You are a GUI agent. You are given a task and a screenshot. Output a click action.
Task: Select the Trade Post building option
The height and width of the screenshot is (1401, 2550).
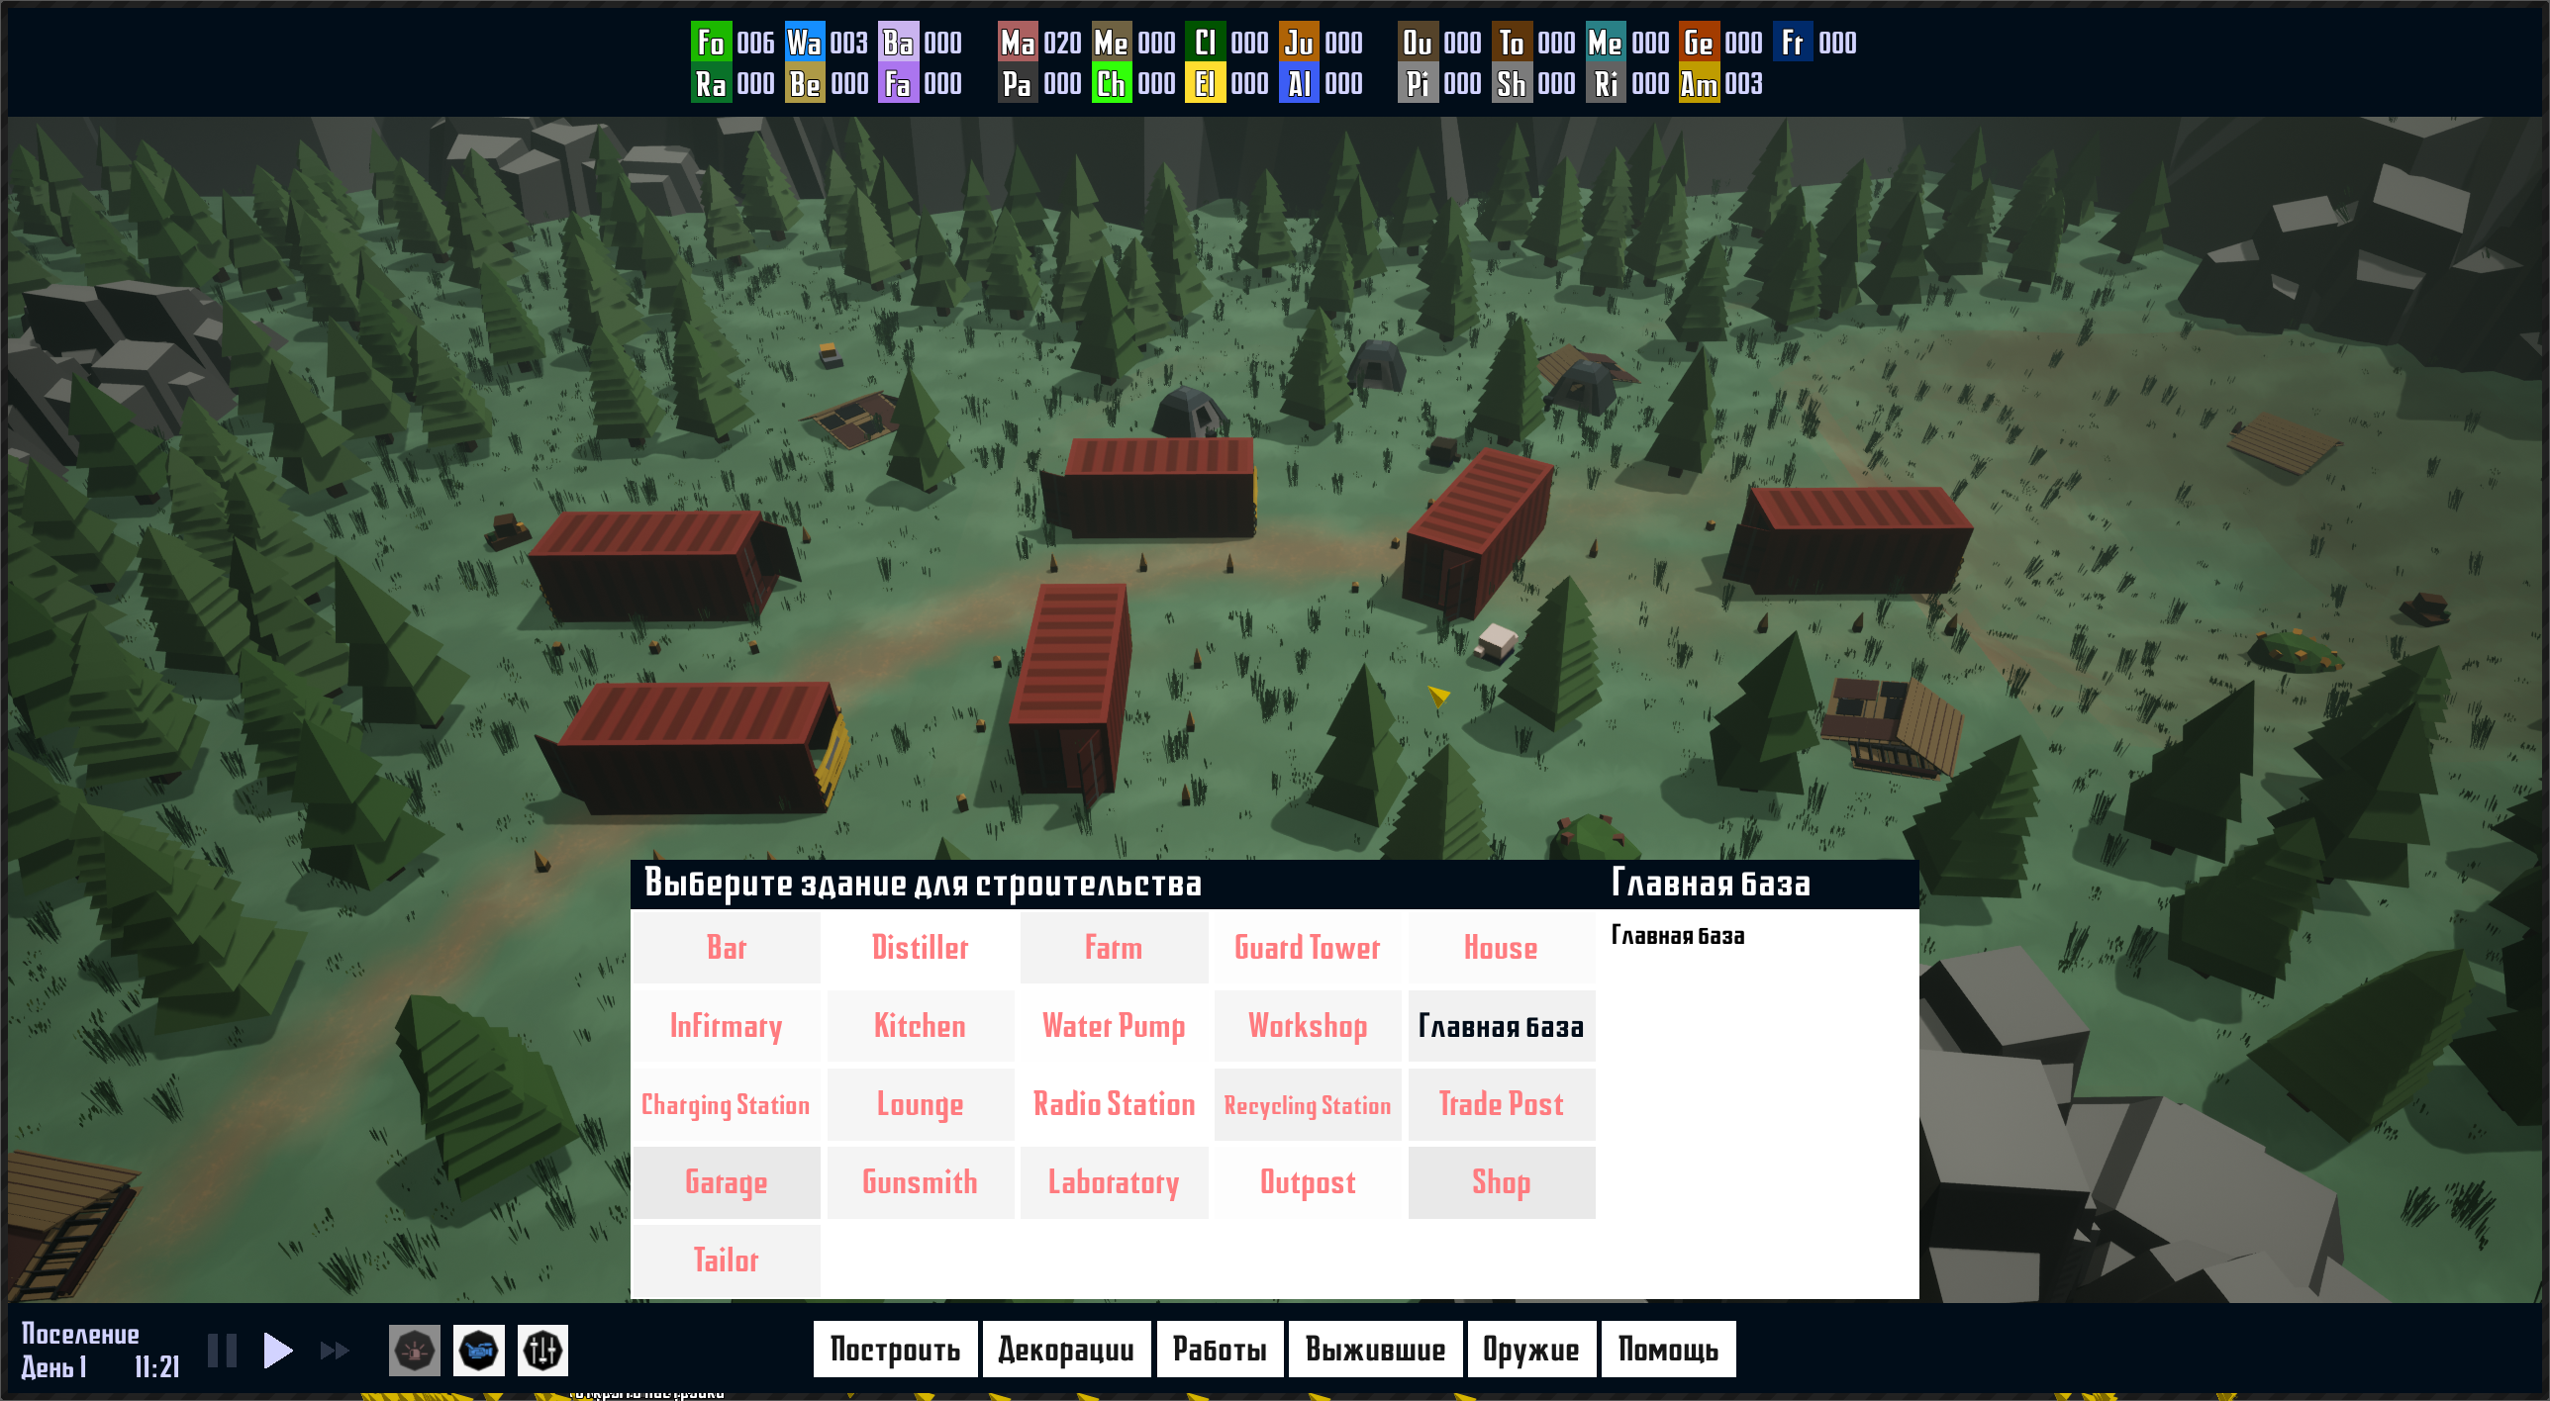[1500, 1102]
